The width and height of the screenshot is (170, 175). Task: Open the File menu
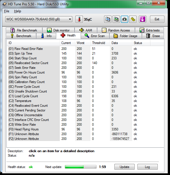pos(7,11)
